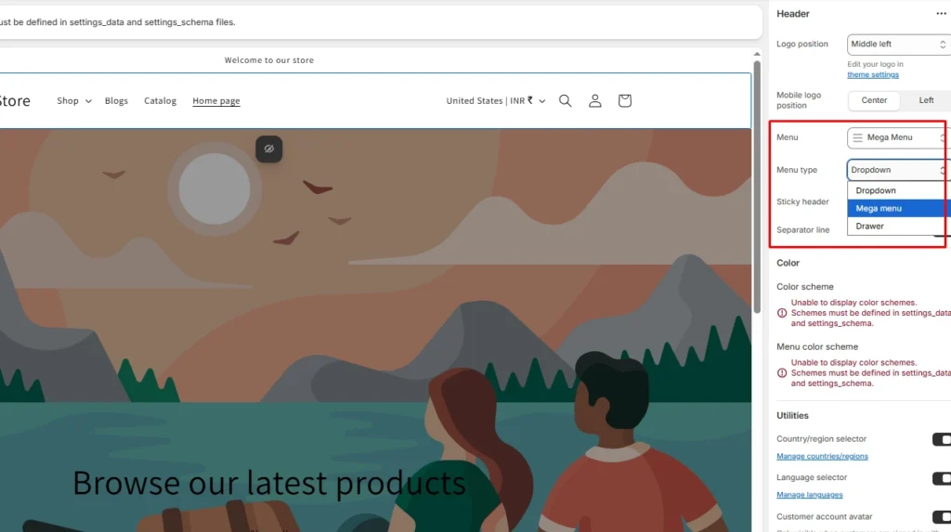951x532 pixels.
Task: Set Mobile logo position to Left
Action: (x=926, y=100)
